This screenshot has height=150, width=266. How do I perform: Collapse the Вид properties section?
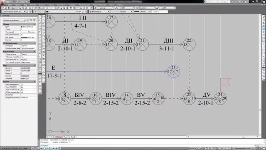click(34, 65)
